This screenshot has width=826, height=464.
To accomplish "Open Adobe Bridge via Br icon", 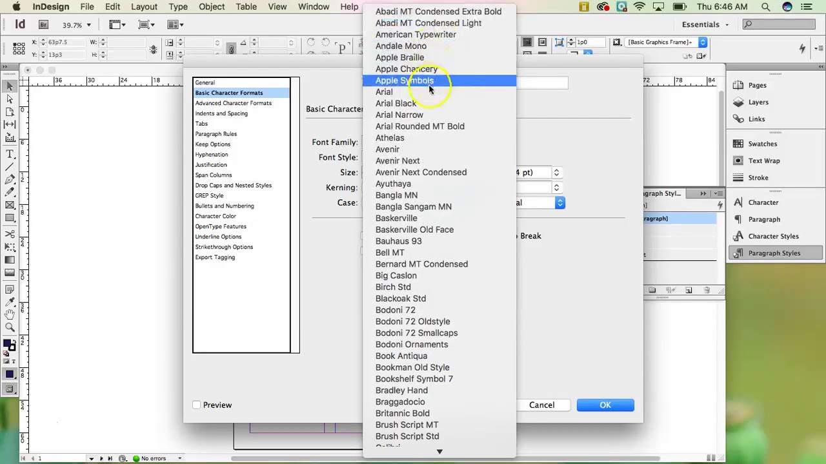I will 43,24.
